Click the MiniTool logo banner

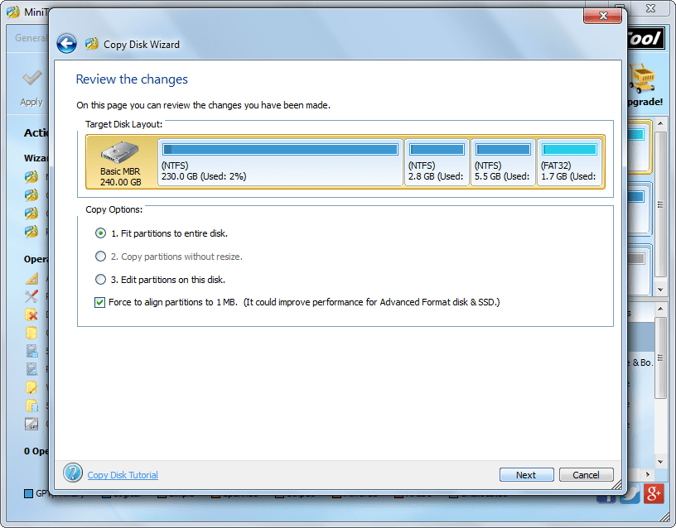[645, 38]
